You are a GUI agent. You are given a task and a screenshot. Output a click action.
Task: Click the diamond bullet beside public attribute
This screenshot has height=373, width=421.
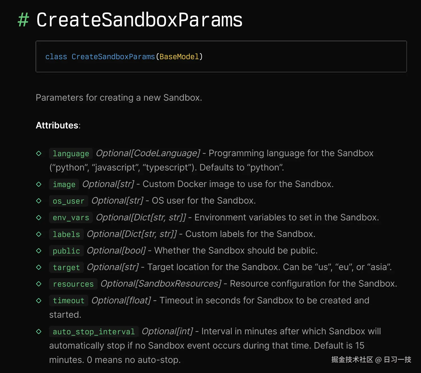[x=39, y=250]
